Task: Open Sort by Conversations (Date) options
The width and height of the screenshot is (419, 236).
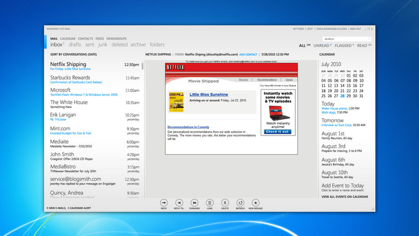Action: [74, 54]
